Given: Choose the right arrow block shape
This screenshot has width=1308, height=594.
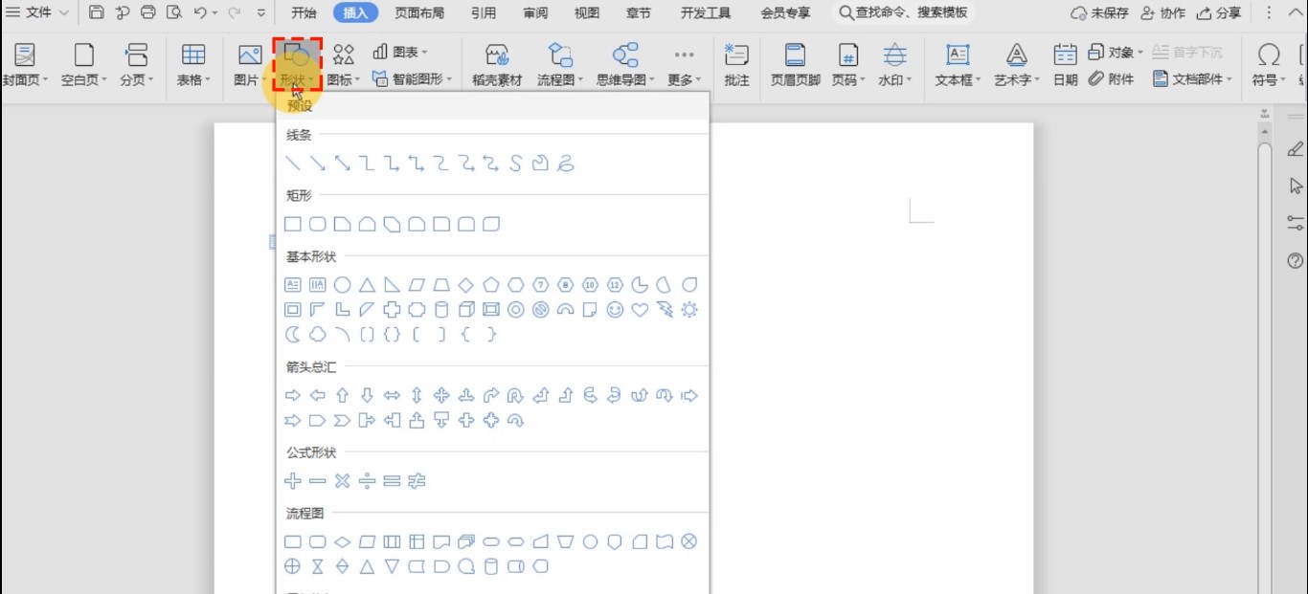Looking at the screenshot, I should click(x=293, y=395).
